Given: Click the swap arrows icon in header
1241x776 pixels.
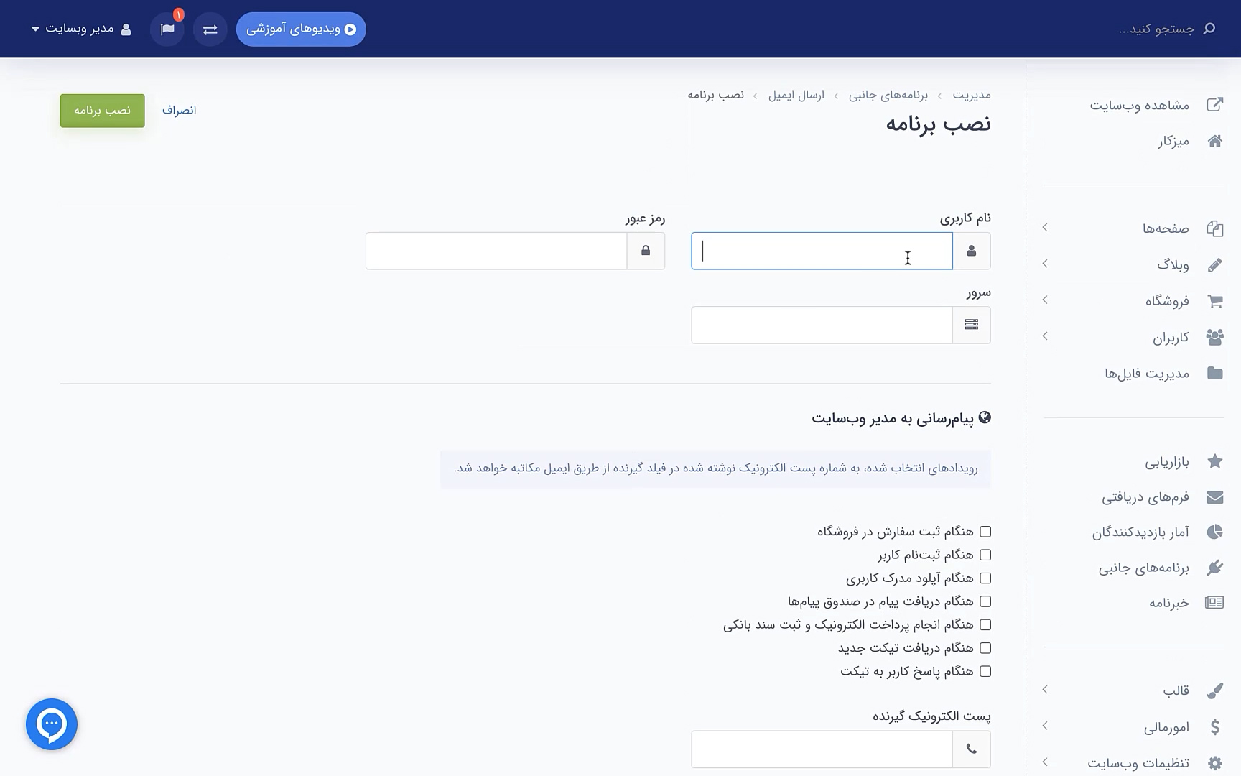Looking at the screenshot, I should (210, 29).
